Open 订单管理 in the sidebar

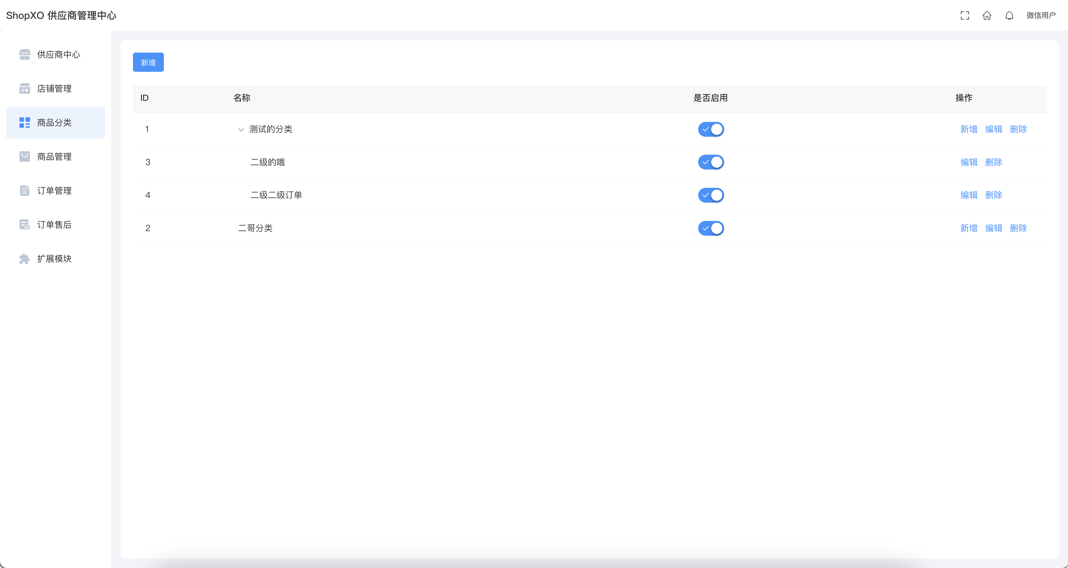pos(54,191)
